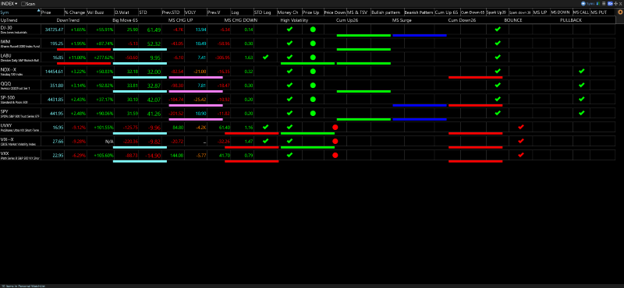The image size is (624, 288).
Task: Click the green Money Ch checkmark in the DJ-30 row
Action: coord(289,29)
